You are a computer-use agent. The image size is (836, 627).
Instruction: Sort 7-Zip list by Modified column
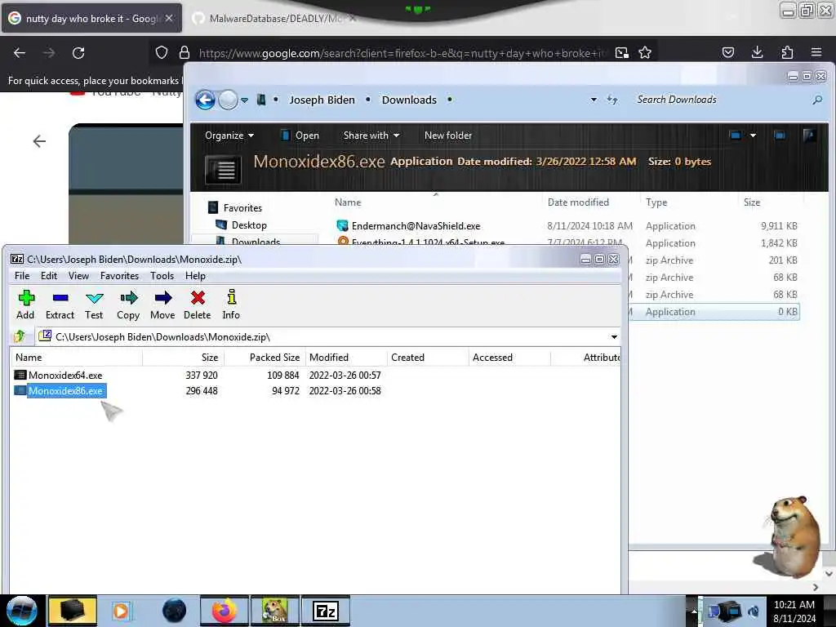pyautogui.click(x=346, y=358)
